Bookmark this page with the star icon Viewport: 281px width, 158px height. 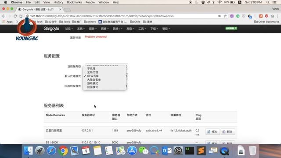click(225, 16)
